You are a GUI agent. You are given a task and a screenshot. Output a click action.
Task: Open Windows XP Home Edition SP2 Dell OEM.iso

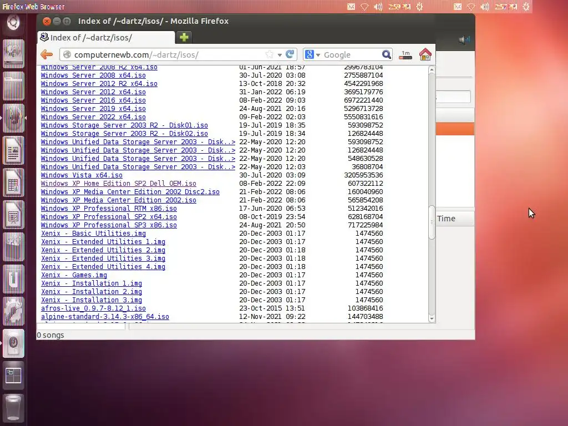[x=119, y=184]
